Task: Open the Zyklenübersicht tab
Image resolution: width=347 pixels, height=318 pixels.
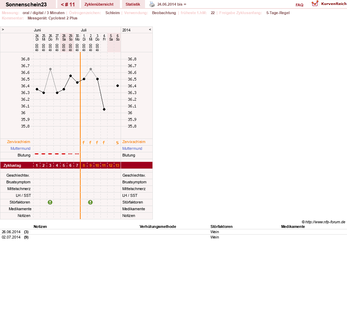Action: pos(99,4)
